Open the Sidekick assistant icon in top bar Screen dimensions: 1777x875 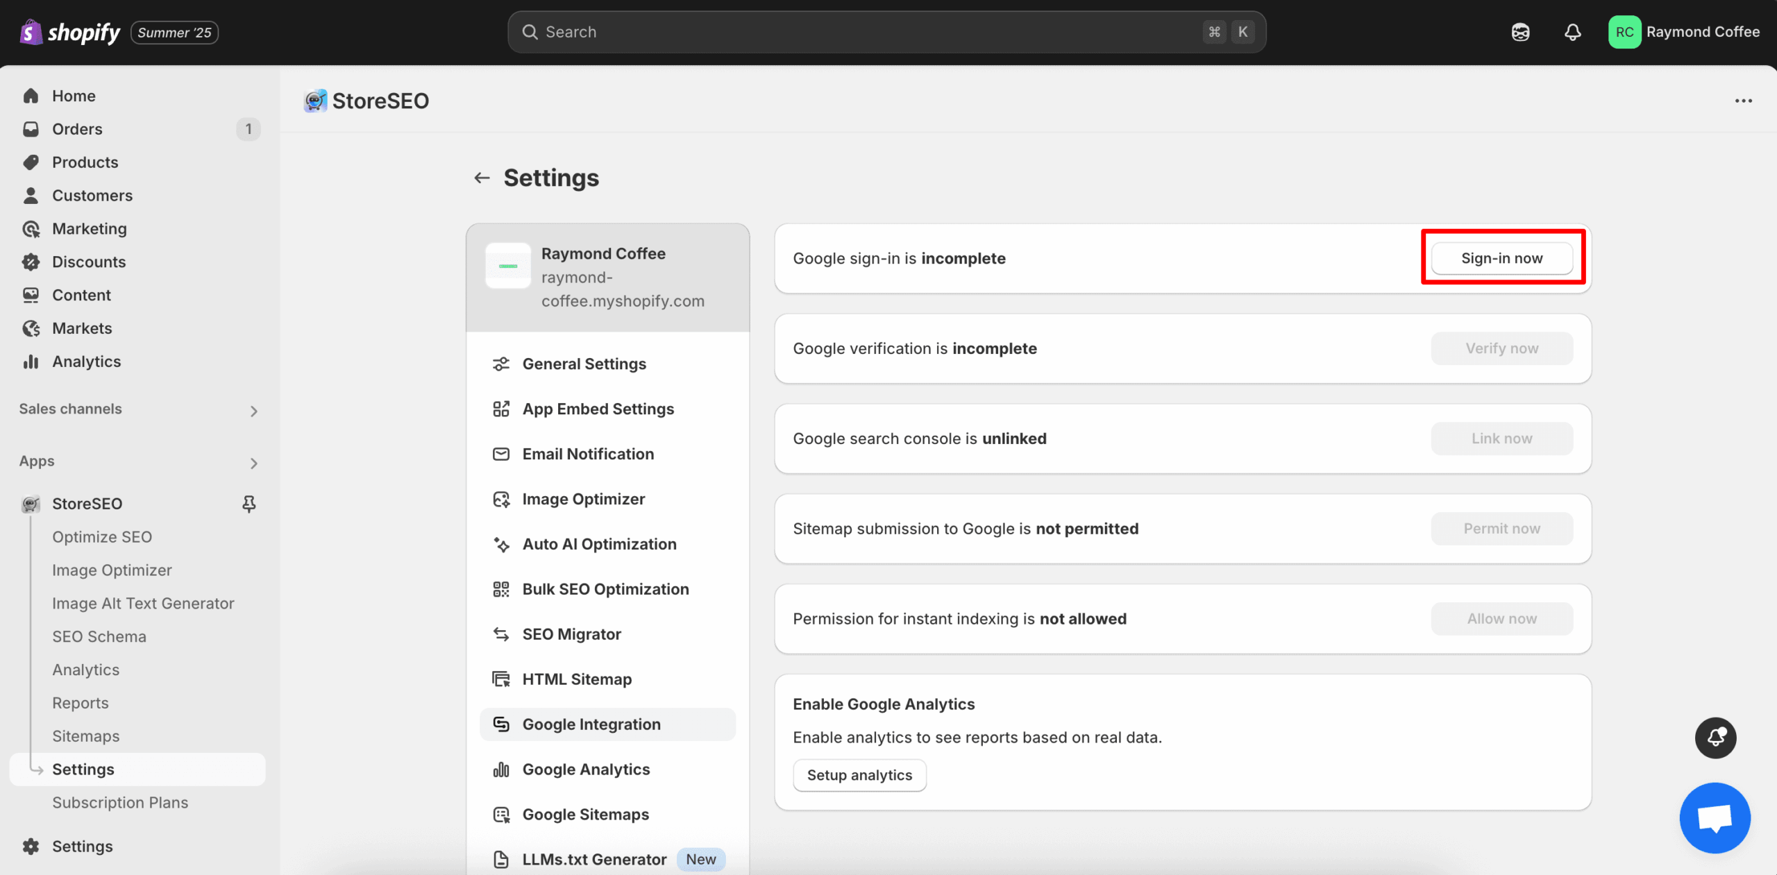[1520, 32]
